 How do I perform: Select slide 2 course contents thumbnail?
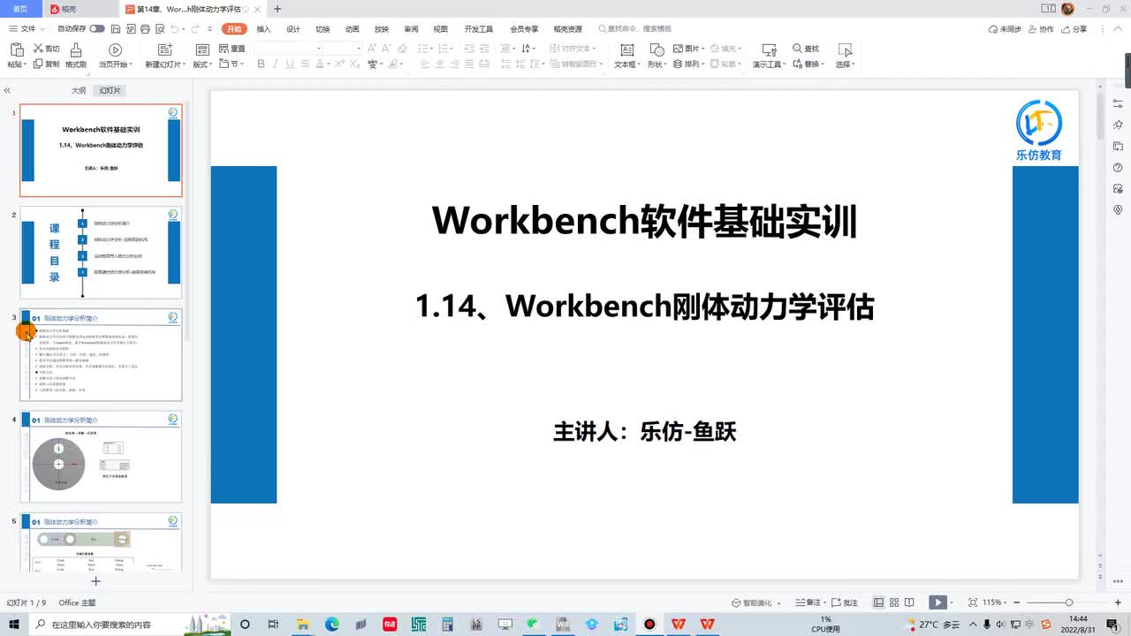tap(101, 253)
